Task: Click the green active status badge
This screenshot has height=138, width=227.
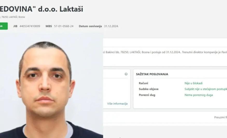Action: click(x=4, y=26)
